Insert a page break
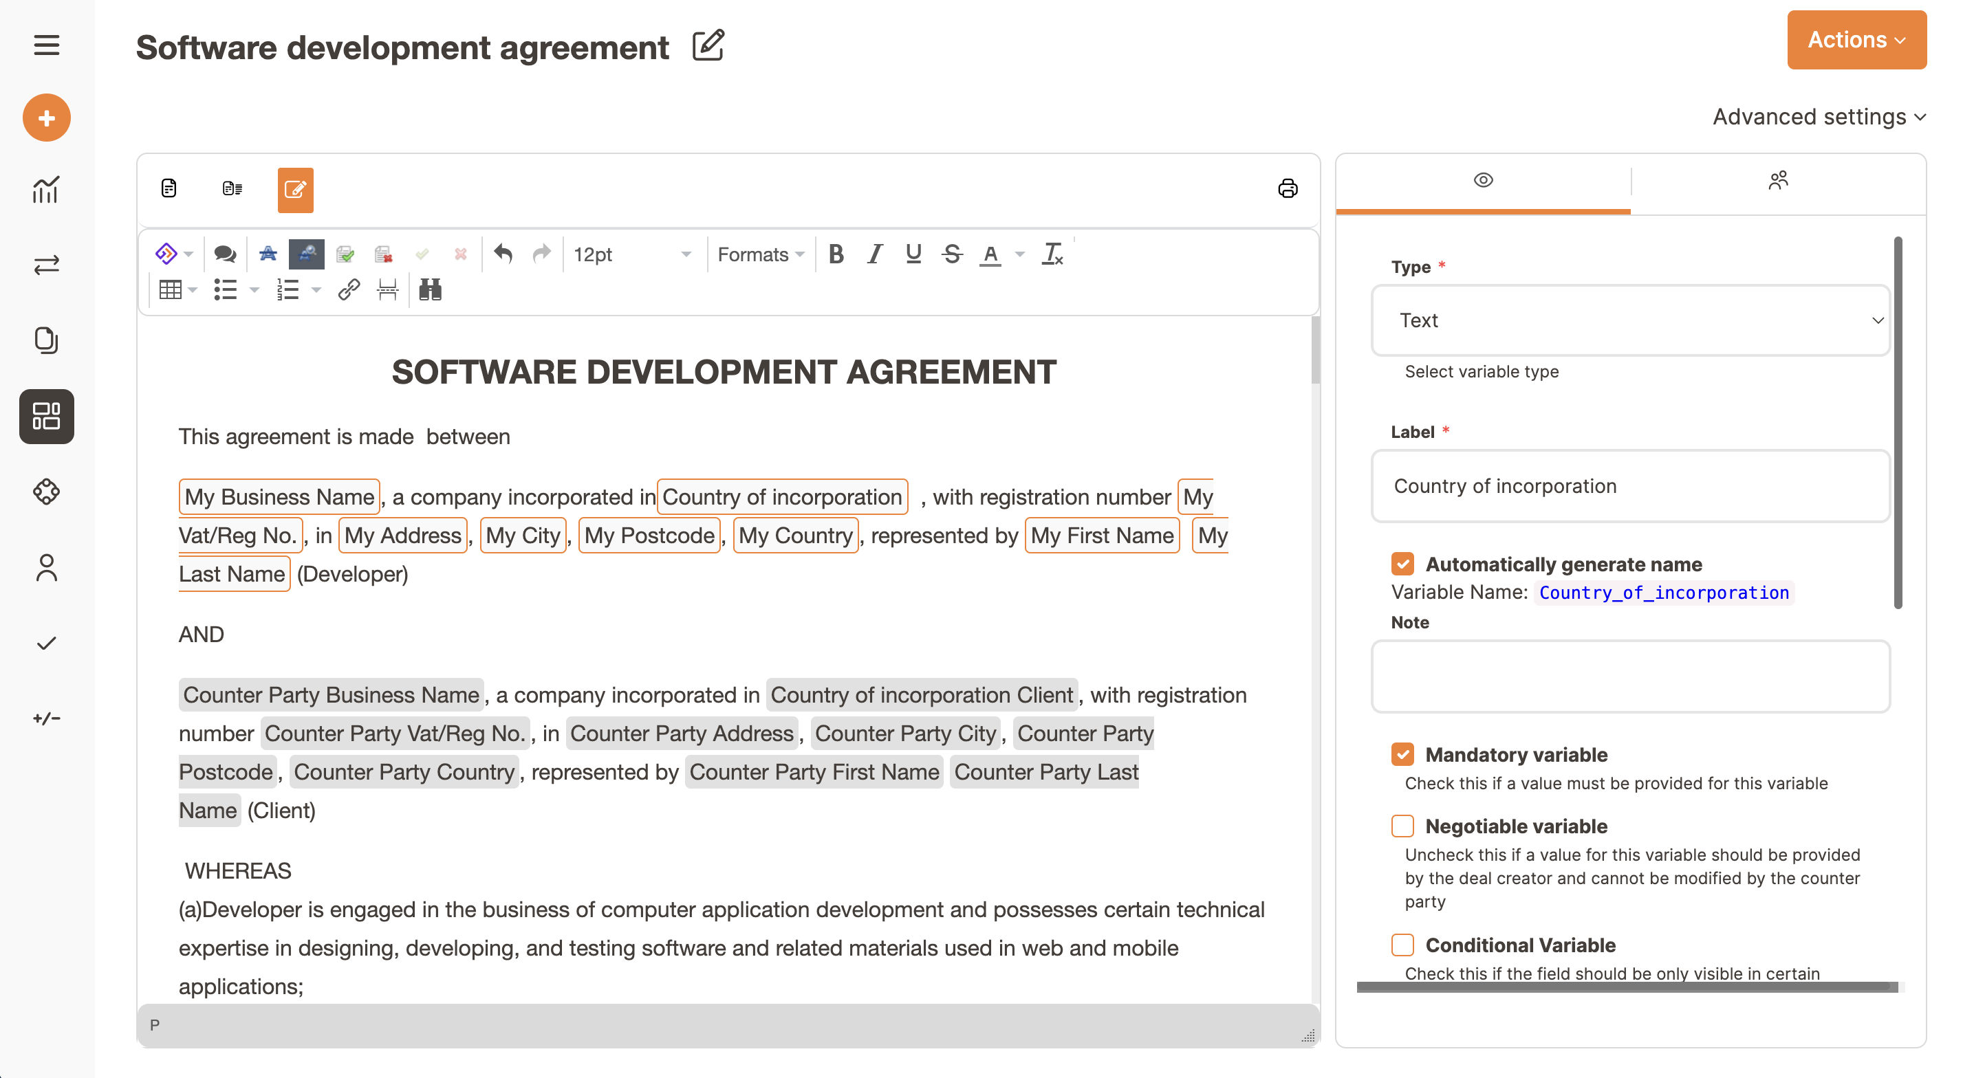This screenshot has width=1963, height=1078. [387, 289]
